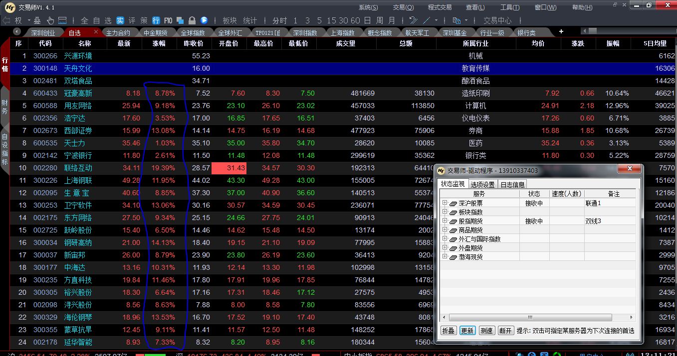Viewport: 677px width, 356px height.
Task: Click the plus icon to add tab
Action: point(561,32)
